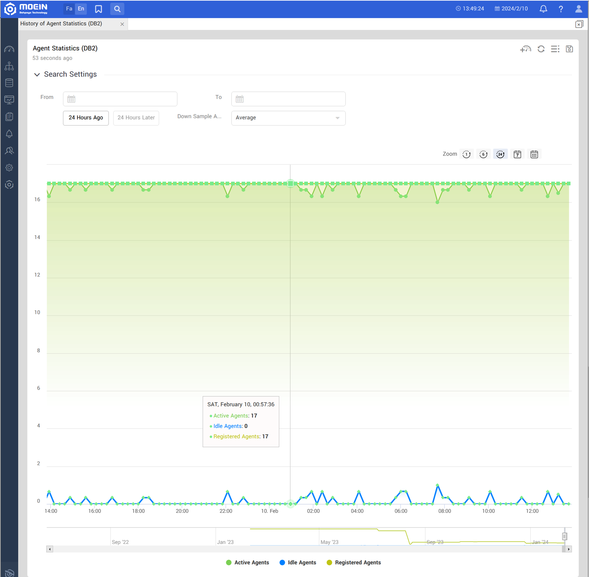The width and height of the screenshot is (589, 577).
Task: Click the highlighted 00:57:36 data point
Action: [x=290, y=183]
